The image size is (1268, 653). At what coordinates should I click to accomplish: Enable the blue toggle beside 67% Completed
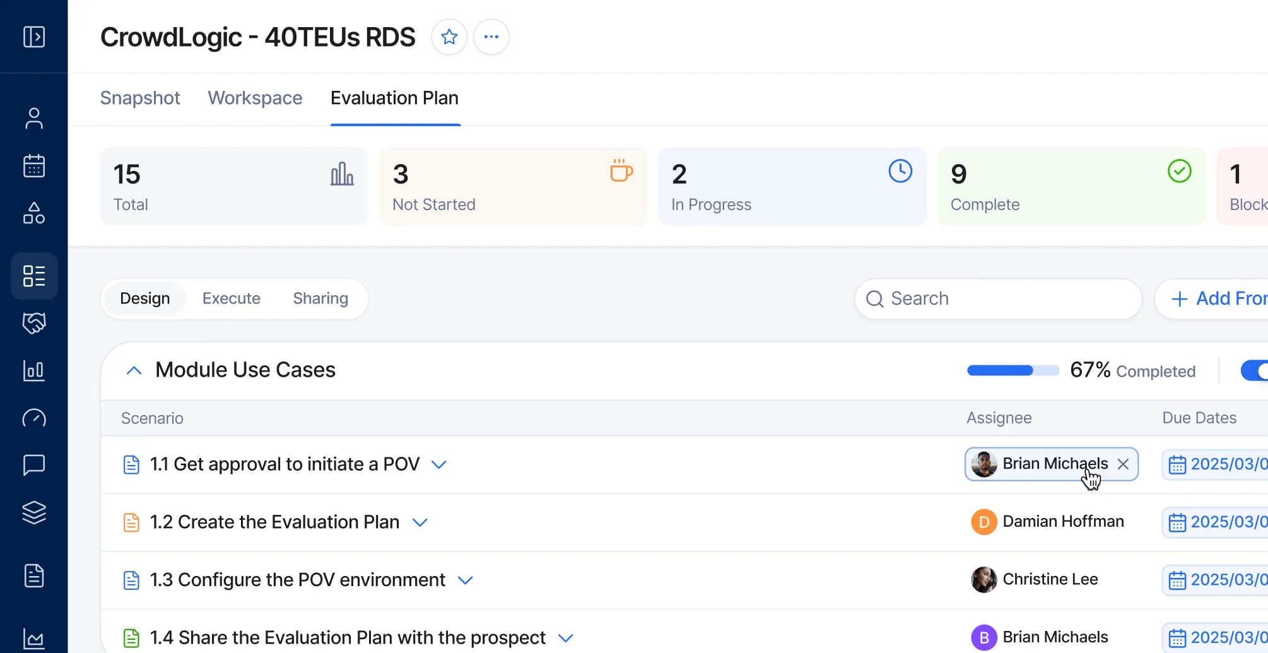(1255, 370)
